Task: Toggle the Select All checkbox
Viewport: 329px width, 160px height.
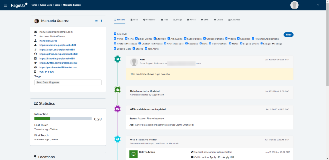Action: tap(115, 34)
